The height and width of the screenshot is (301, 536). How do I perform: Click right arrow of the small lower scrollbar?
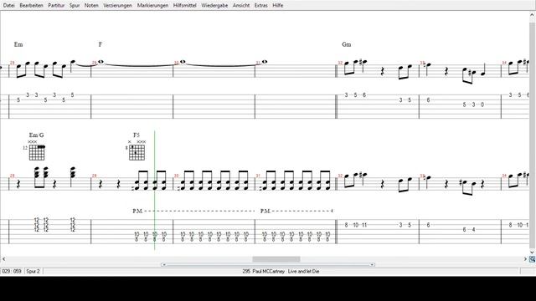(x=372, y=264)
